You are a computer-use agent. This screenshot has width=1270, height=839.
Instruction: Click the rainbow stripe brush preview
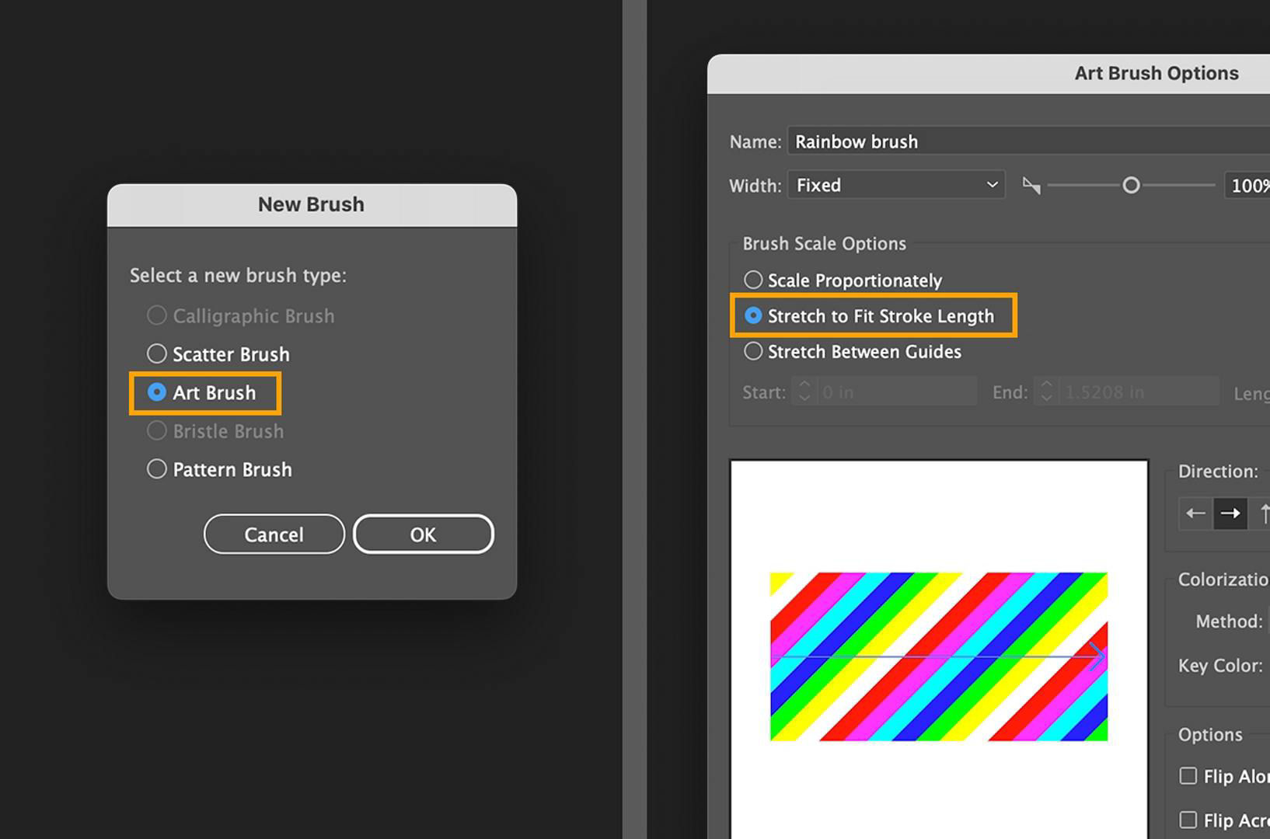[x=939, y=656]
